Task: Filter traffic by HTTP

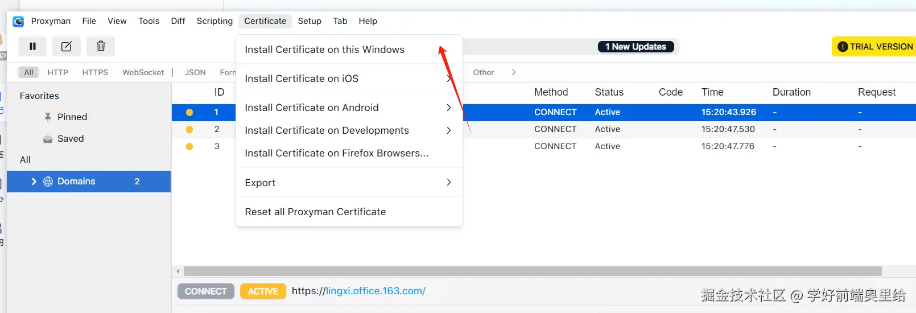Action: click(57, 72)
